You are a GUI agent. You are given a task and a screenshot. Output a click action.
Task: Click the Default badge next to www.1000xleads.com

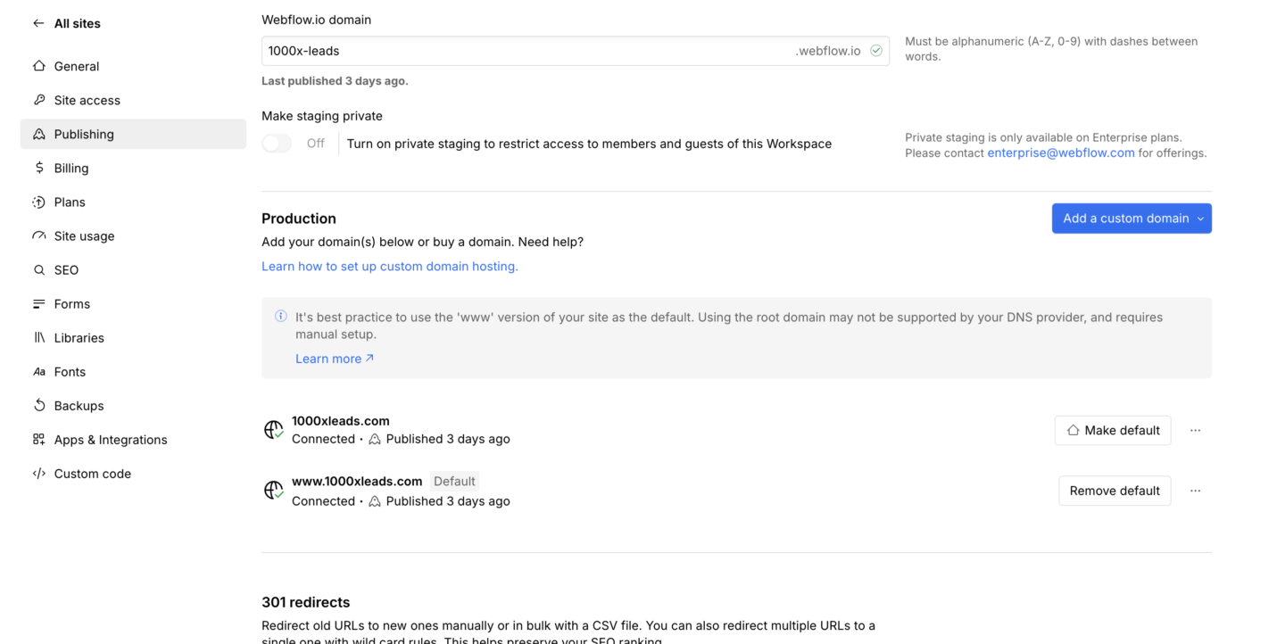click(454, 481)
